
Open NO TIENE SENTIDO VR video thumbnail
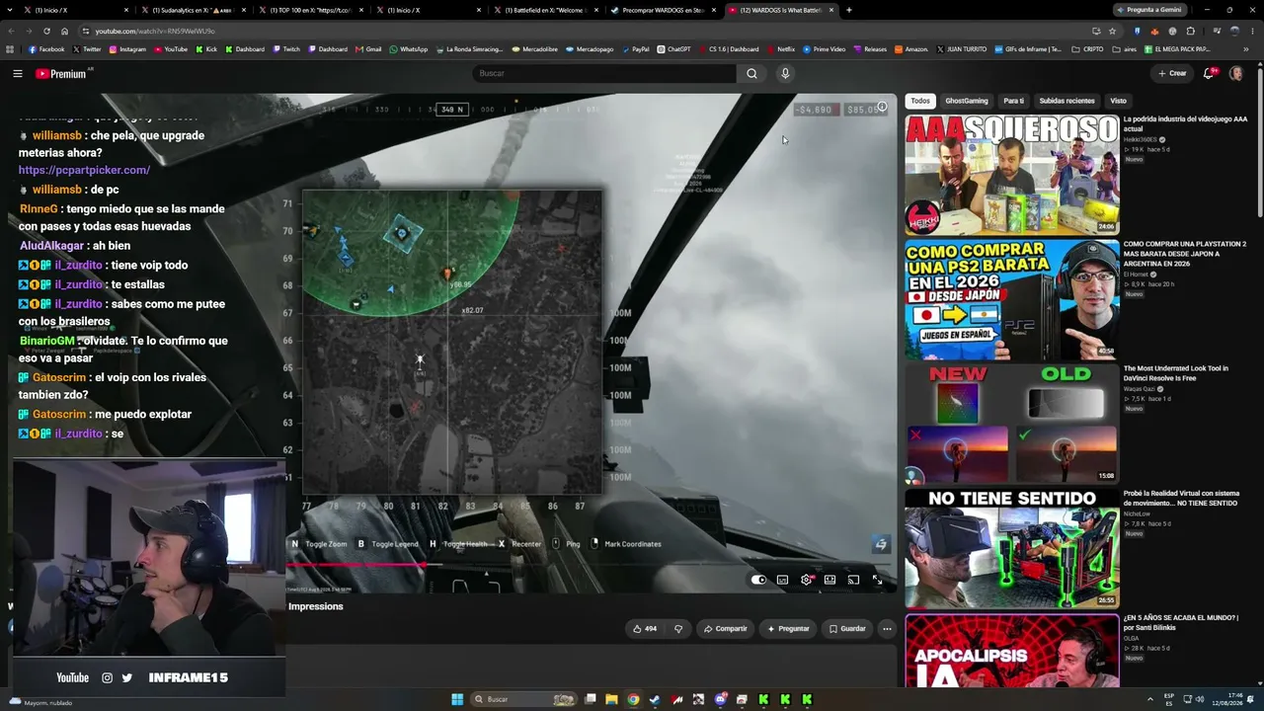(1012, 548)
